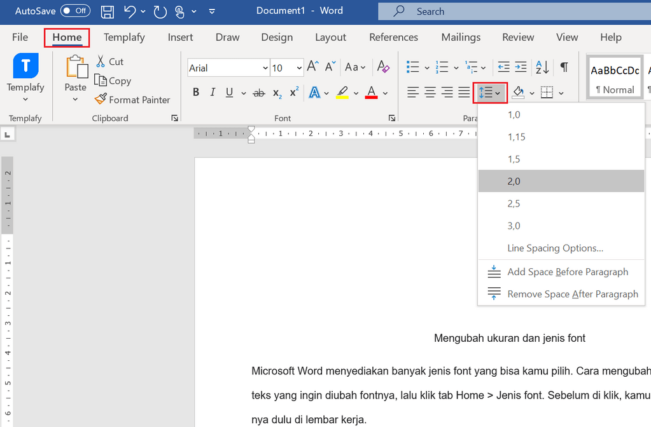Open the font name dropdown
The height and width of the screenshot is (427, 651).
tap(264, 67)
